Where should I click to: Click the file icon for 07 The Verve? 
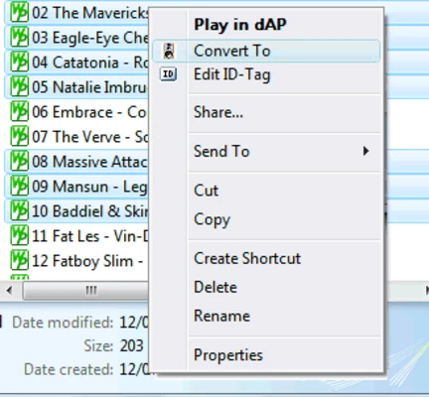click(x=19, y=137)
